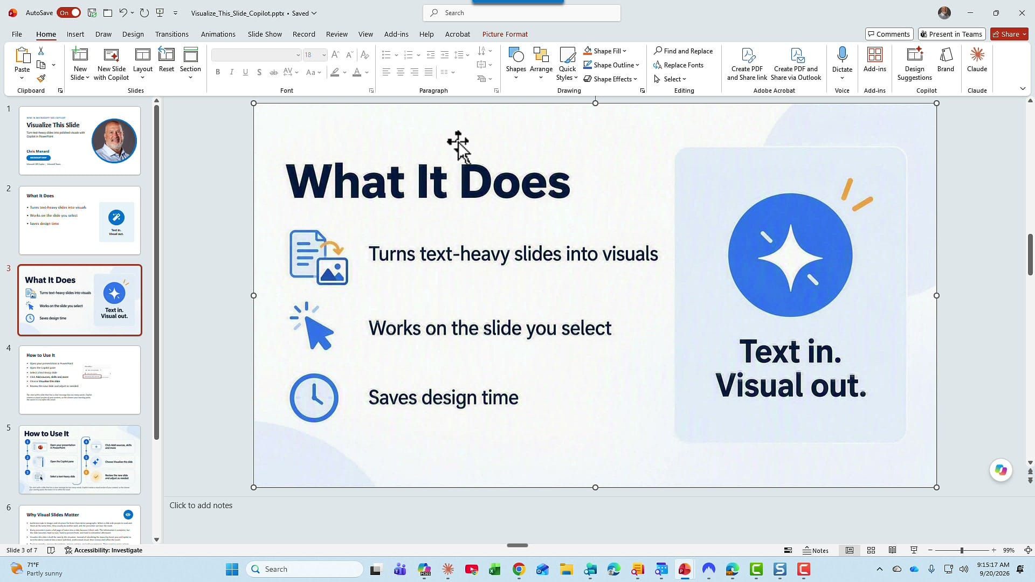
Task: Expand the Font size dropdown
Action: [x=324, y=55]
